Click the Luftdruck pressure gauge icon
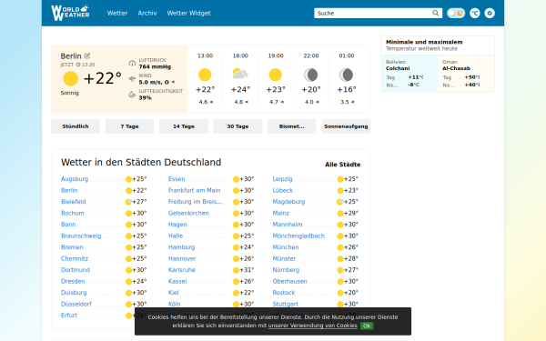Image resolution: width=546 pixels, height=341 pixels. 132,64
